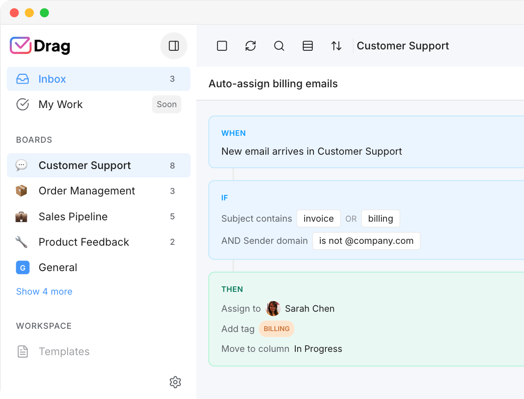Open sort options with up-down arrows icon
This screenshot has height=399, width=524.
[336, 46]
